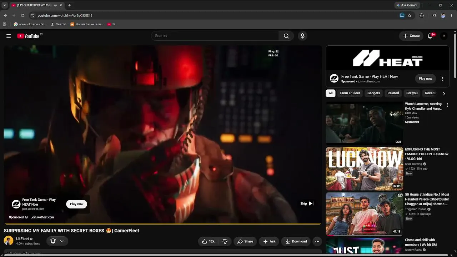
Task: Open the Watch Lanterns video thumbnail
Action: (365, 123)
